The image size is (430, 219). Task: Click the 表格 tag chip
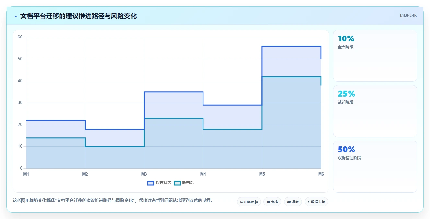[272, 202]
